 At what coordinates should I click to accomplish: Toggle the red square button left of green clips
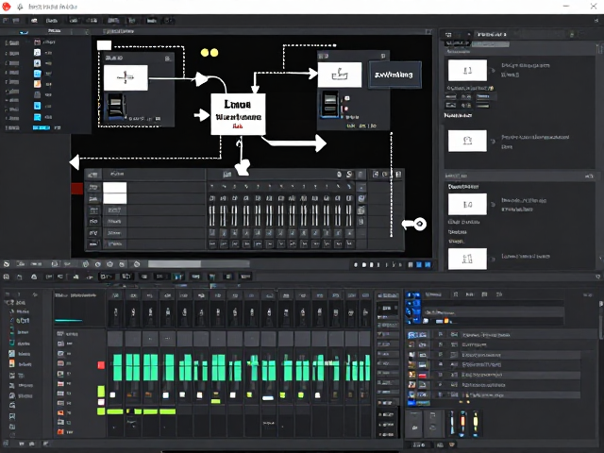tap(101, 365)
